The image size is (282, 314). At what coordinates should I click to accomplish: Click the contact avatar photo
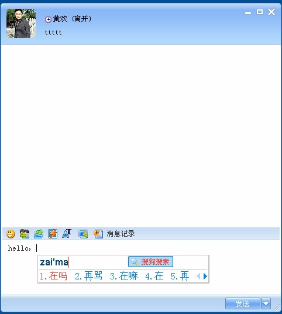pos(21,23)
